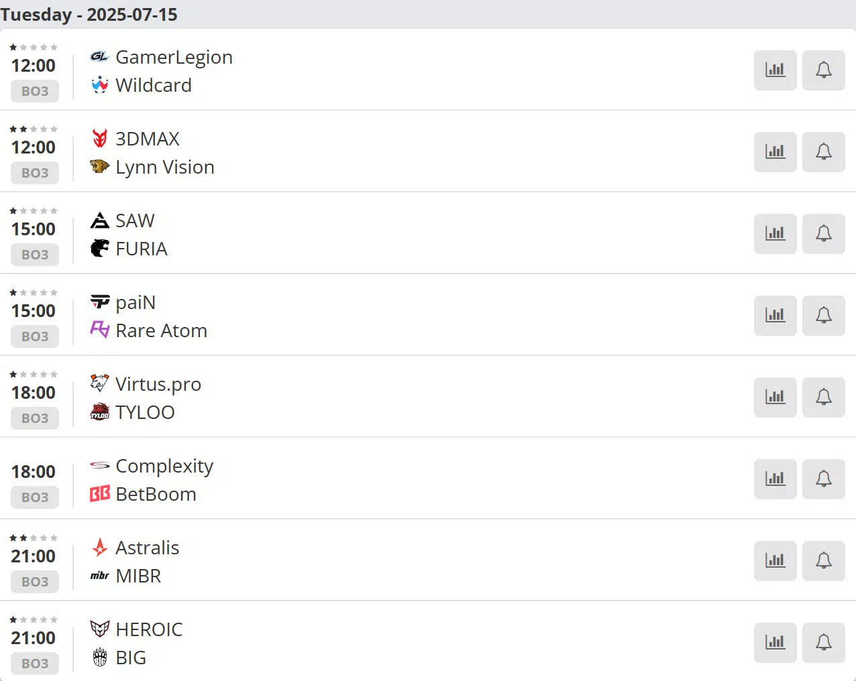
Task: Set bell reminder for HEROIC vs BIG
Action: [x=823, y=642]
